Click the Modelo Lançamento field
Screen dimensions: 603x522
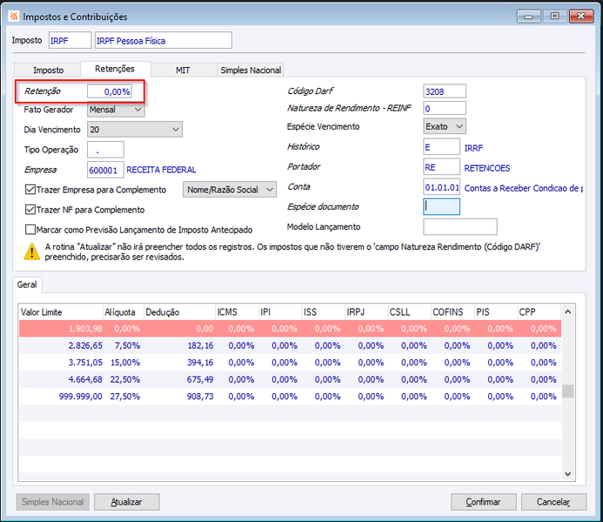(460, 227)
